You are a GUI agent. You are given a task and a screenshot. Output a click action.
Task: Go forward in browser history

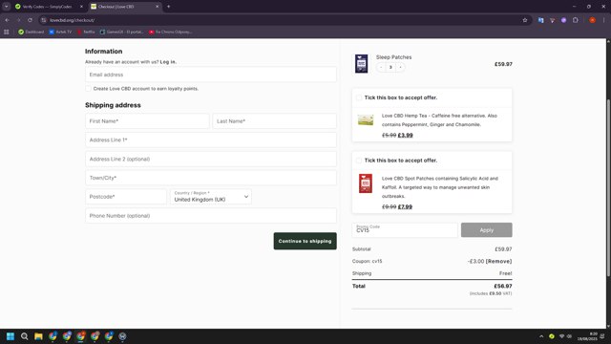pyautogui.click(x=18, y=20)
